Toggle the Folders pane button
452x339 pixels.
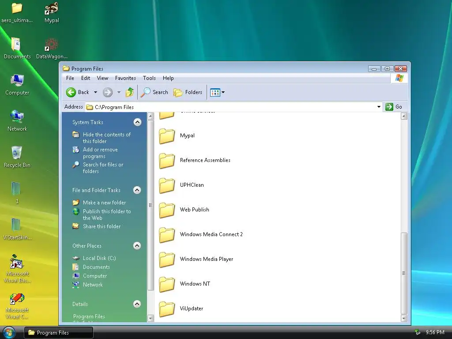pyautogui.click(x=188, y=92)
